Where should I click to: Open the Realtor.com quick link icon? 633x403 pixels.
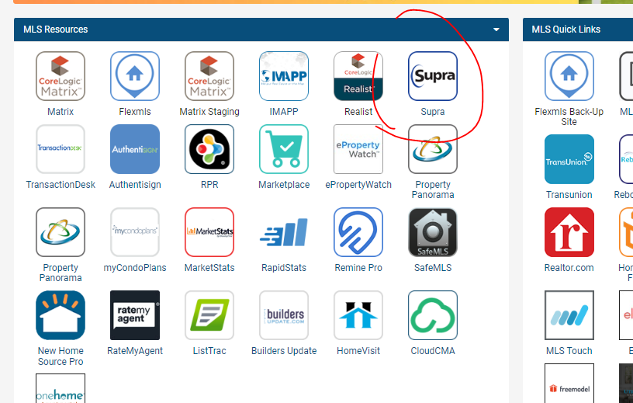point(569,232)
